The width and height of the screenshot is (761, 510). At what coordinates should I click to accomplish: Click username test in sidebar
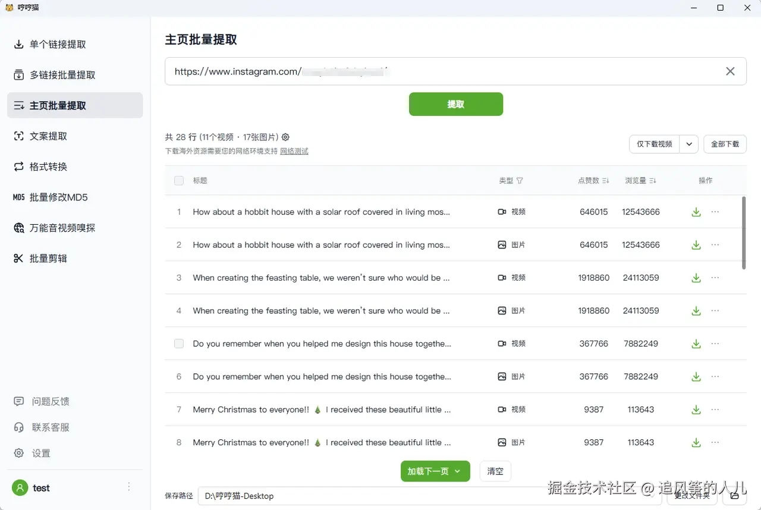coord(41,488)
